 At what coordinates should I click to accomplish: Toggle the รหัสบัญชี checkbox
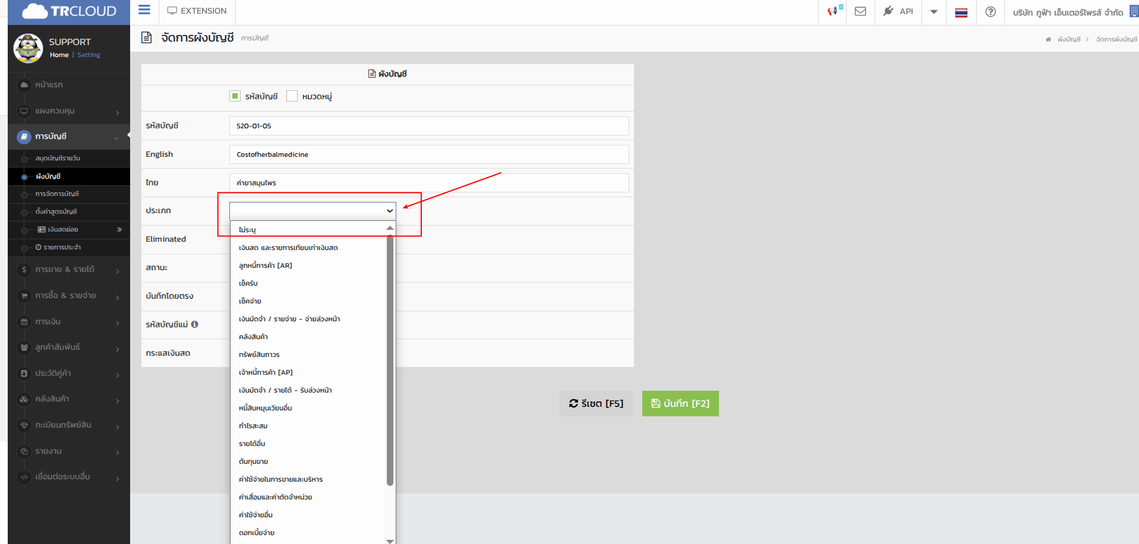(235, 96)
